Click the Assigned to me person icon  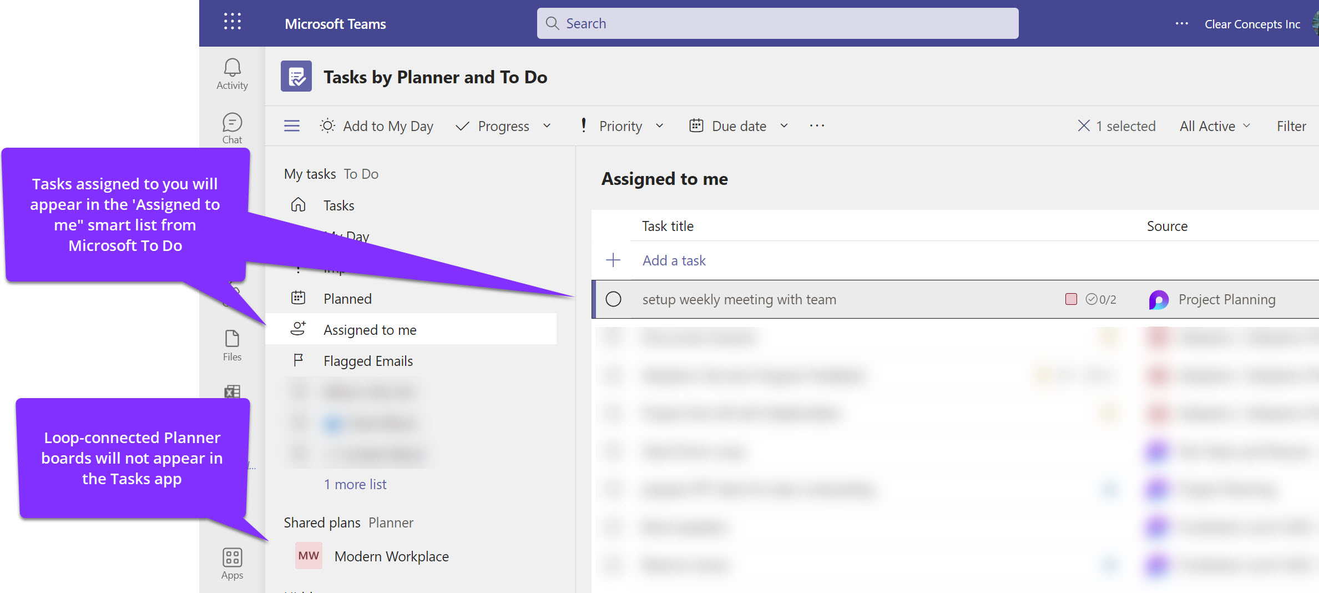click(299, 329)
